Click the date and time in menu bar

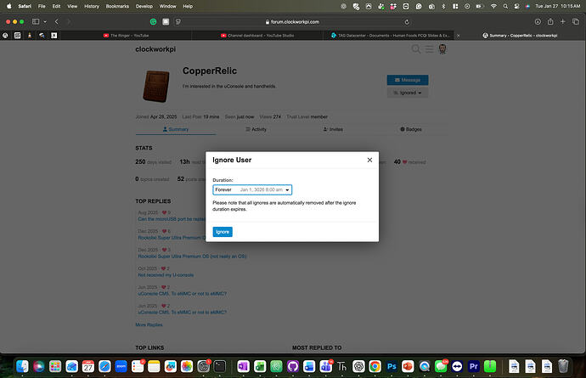point(558,6)
